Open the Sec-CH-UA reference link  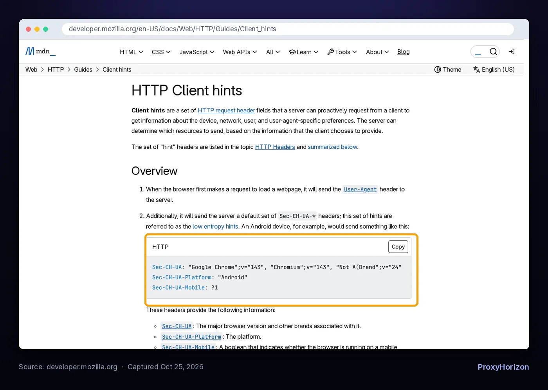[177, 326]
